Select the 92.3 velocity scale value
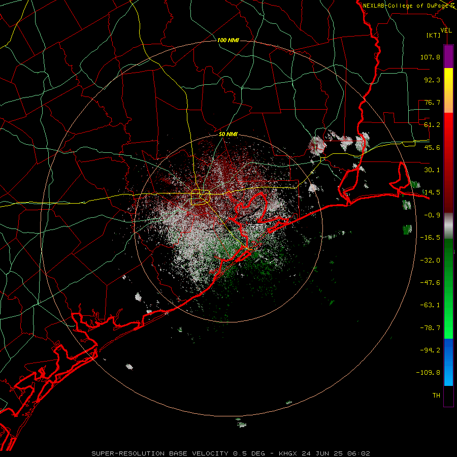 coord(432,80)
